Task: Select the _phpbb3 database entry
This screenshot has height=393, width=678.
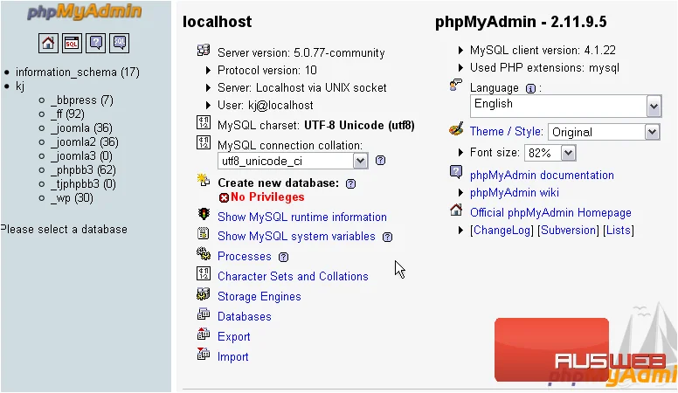Action: coord(83,170)
